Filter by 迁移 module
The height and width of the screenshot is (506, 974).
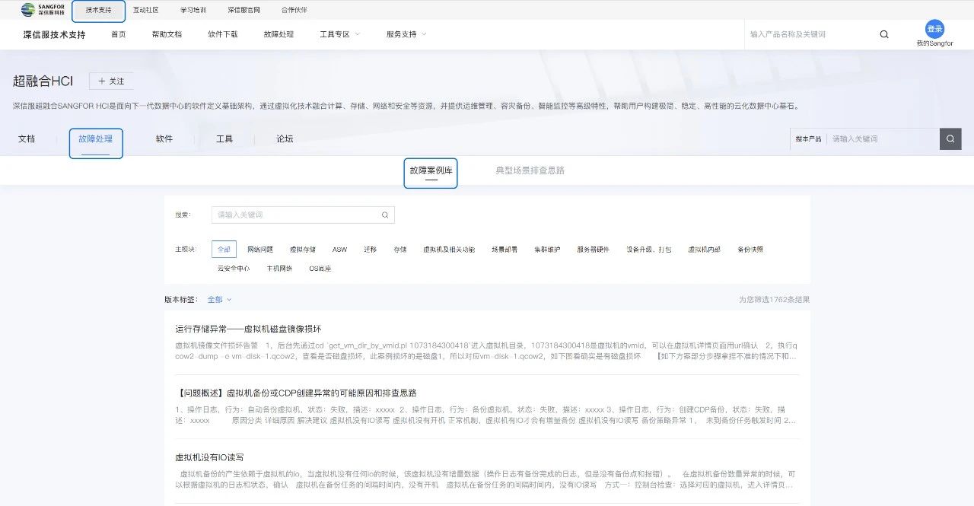pos(370,250)
